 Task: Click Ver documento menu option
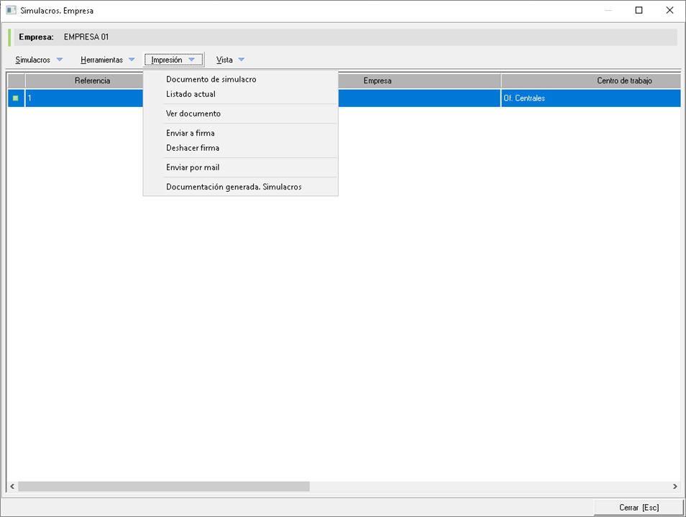click(x=193, y=113)
